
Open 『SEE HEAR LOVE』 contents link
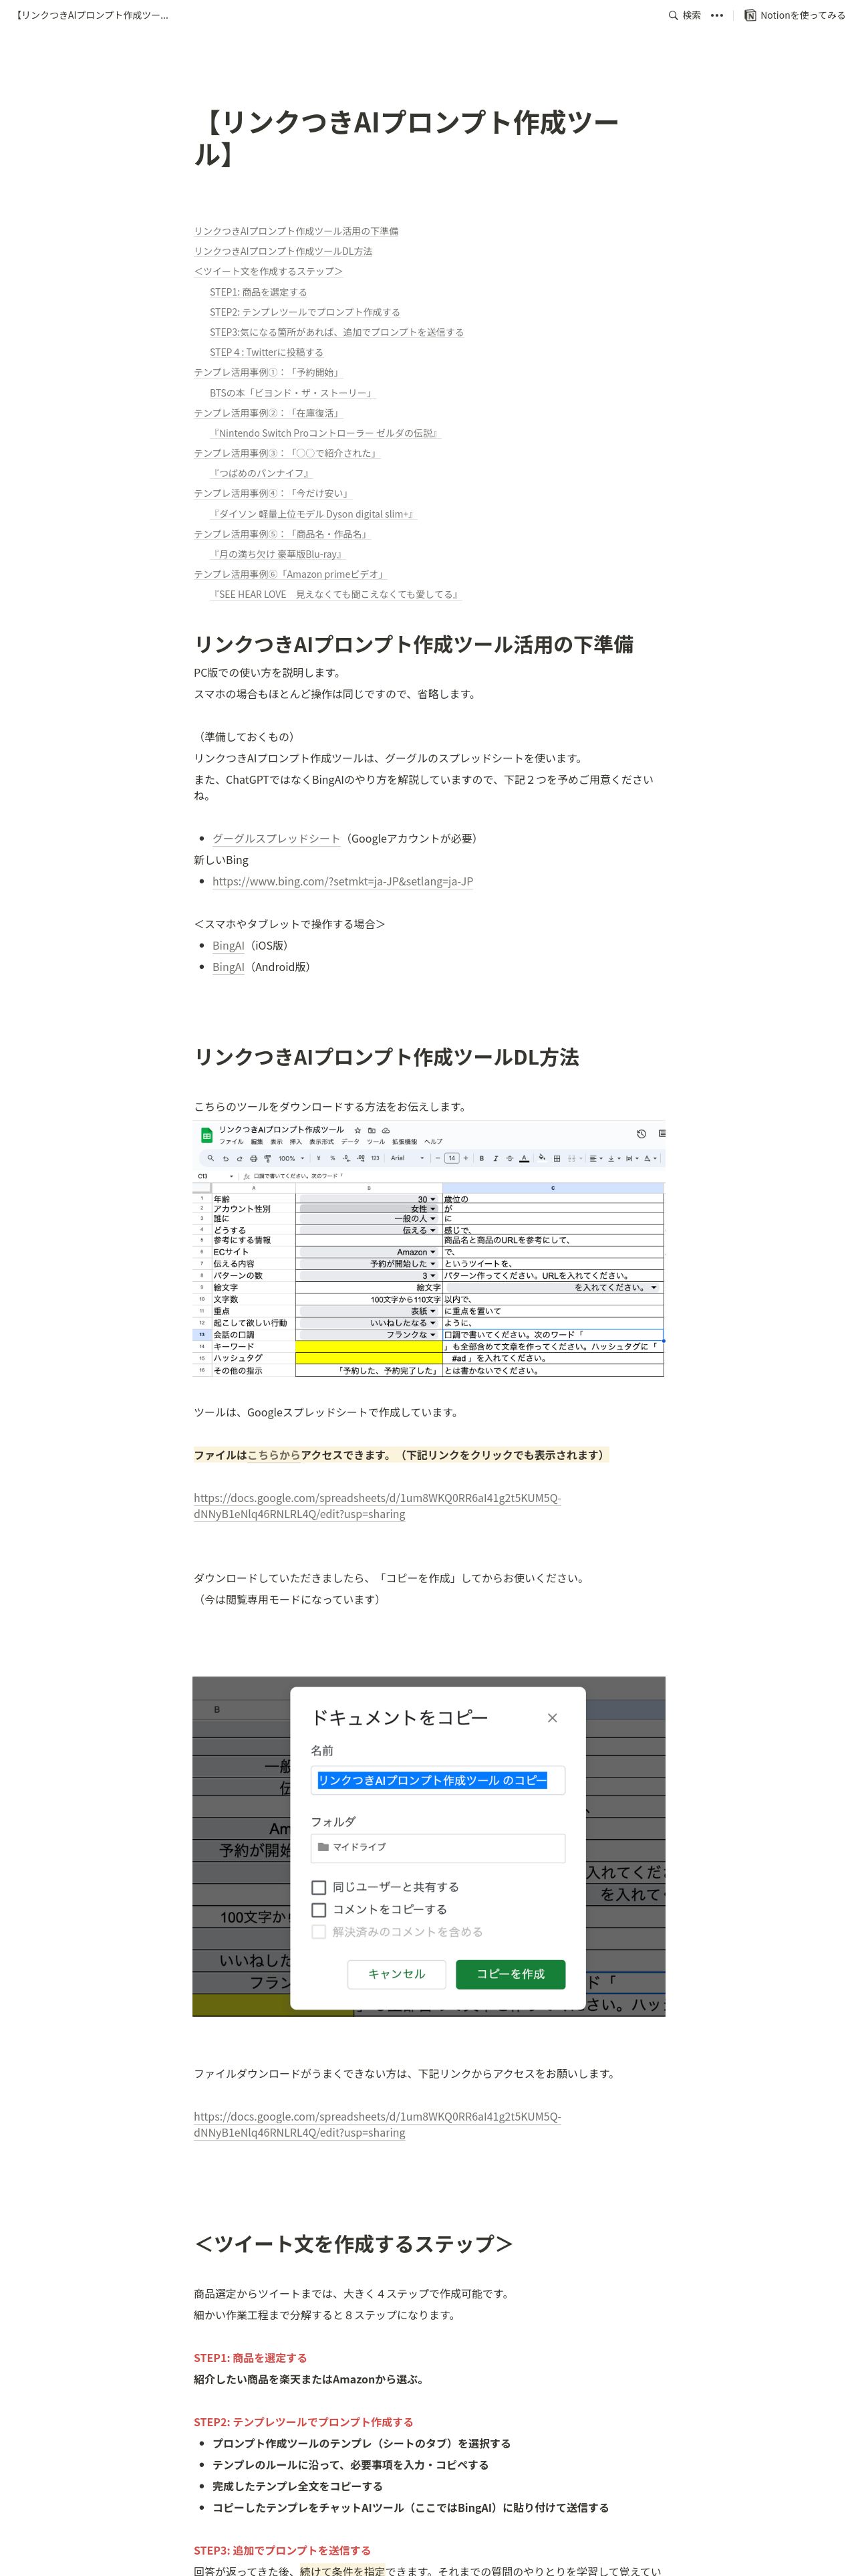(x=335, y=594)
